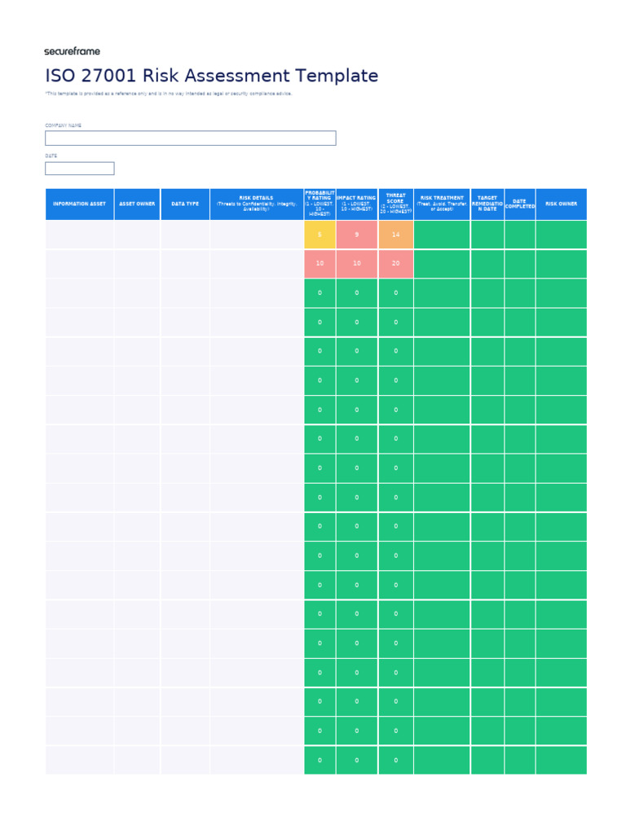Select the Target Remediation Date header
This screenshot has height=834, width=626.
pyautogui.click(x=487, y=204)
